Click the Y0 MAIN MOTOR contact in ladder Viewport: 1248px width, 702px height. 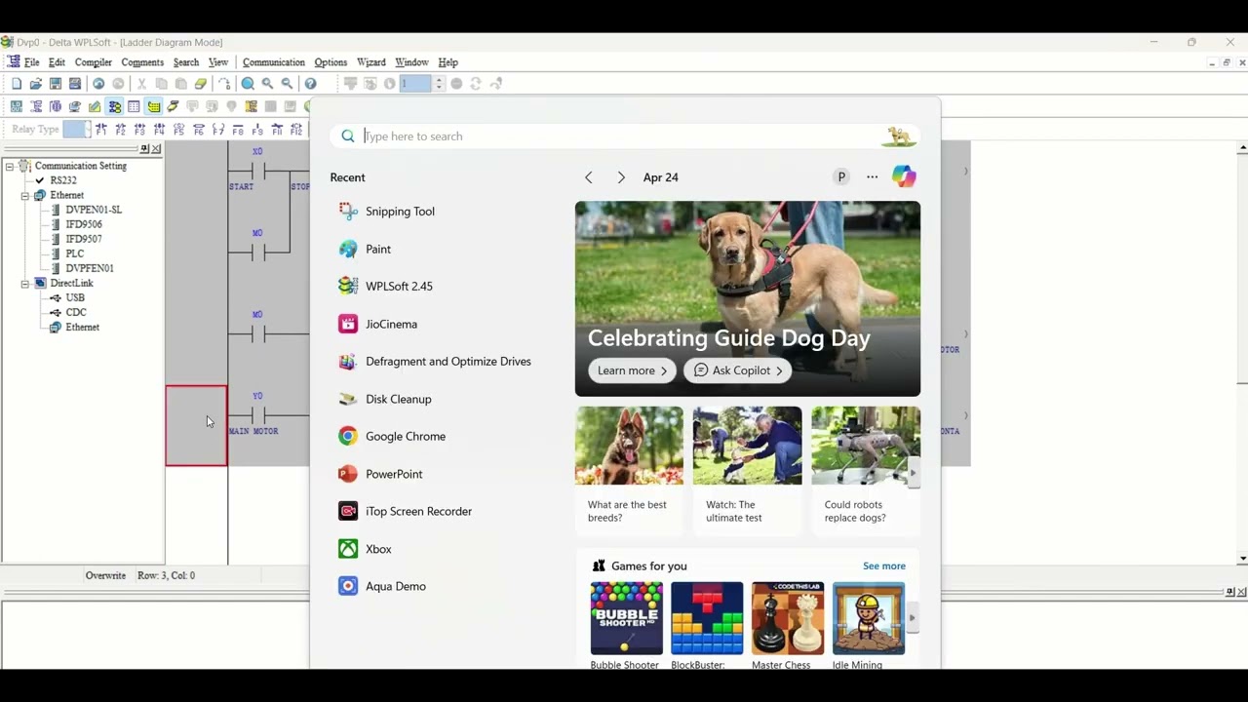tap(257, 416)
